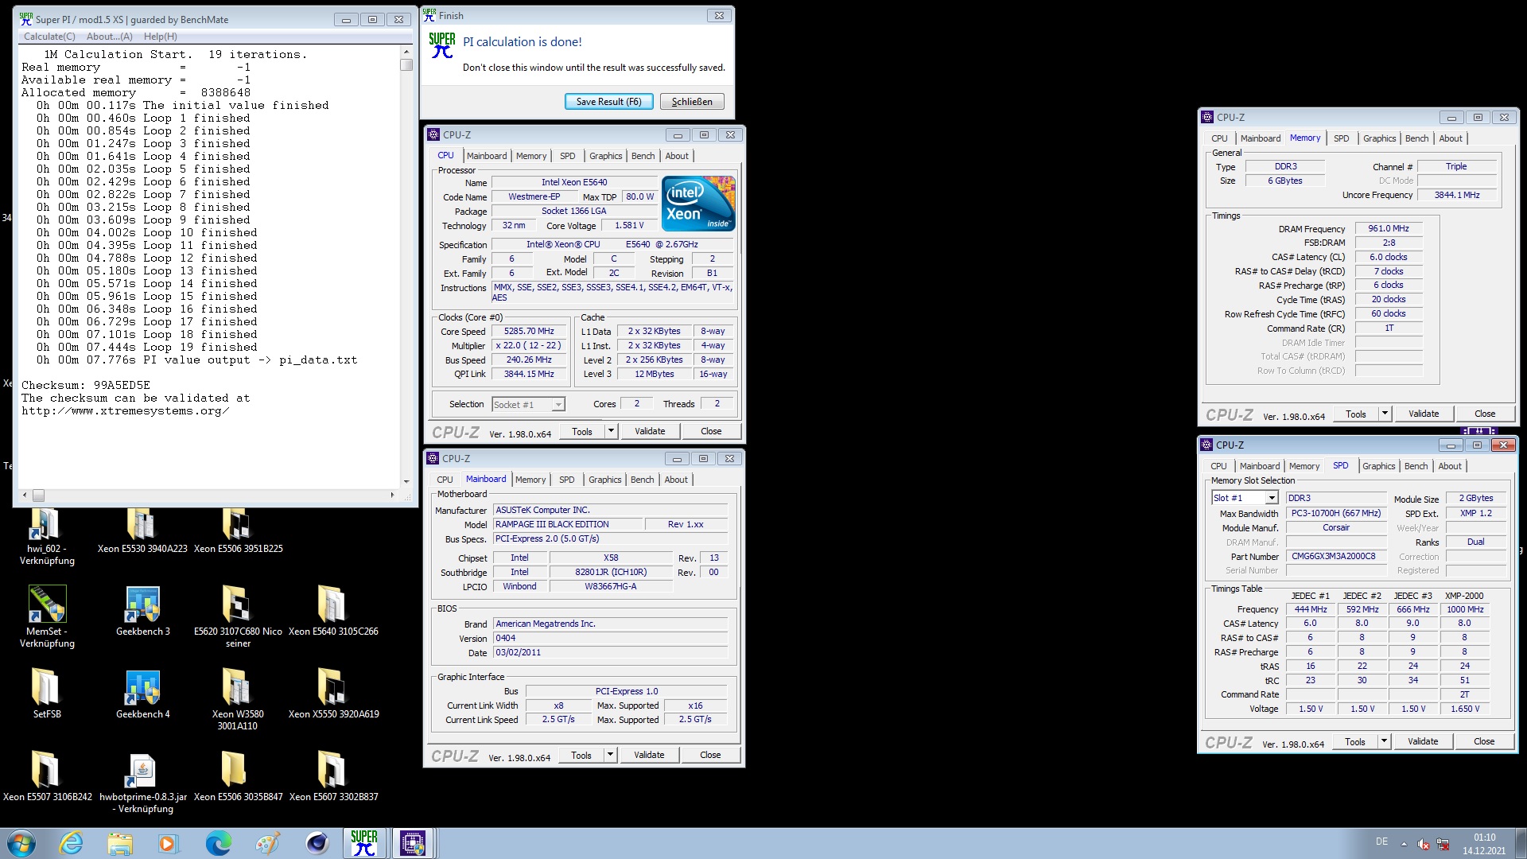Screen dimensions: 1527x859
Task: Click processor name Intel Xeon E5640
Action: click(574, 182)
